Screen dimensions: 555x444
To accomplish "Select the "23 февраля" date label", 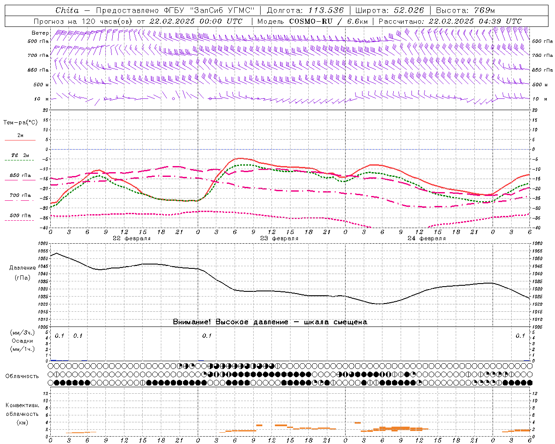I will pos(279,238).
